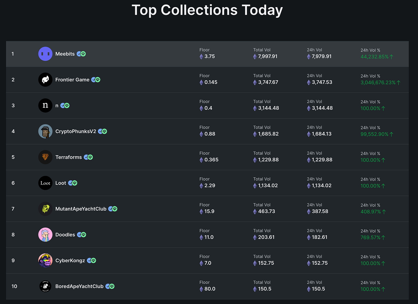The width and height of the screenshot is (418, 304).
Task: Click the Top Collections Today heading
Action: coord(207,10)
